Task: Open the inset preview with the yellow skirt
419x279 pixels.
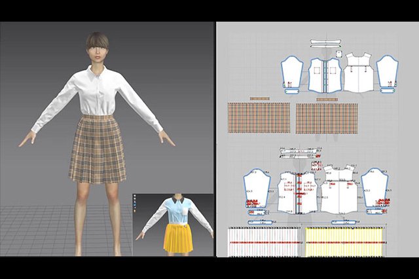Action: [x=173, y=225]
